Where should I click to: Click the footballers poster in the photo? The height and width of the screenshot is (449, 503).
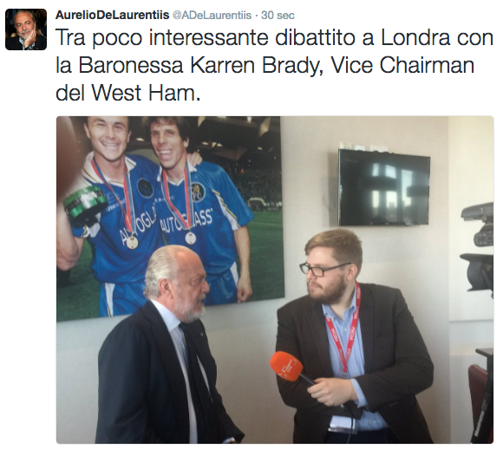(x=170, y=218)
